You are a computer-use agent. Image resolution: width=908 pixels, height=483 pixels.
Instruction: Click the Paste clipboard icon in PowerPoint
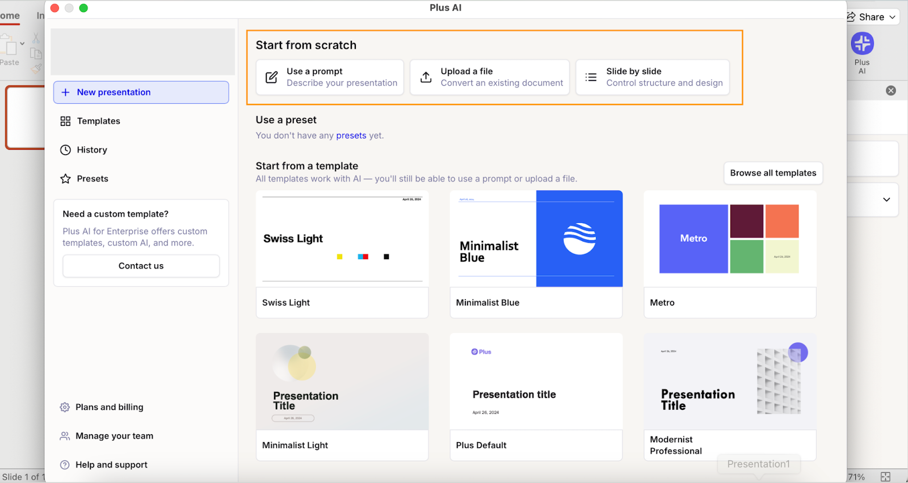(x=9, y=45)
